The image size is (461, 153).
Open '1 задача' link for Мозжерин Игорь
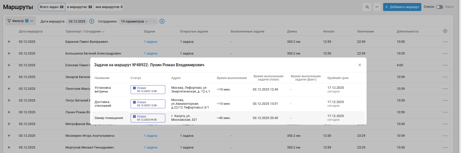point(150,136)
